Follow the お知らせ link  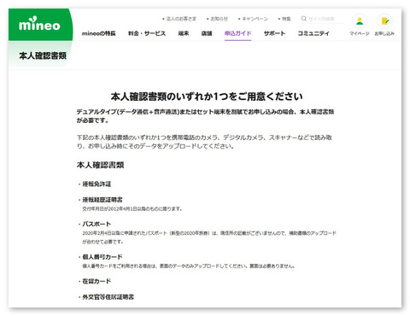219,19
